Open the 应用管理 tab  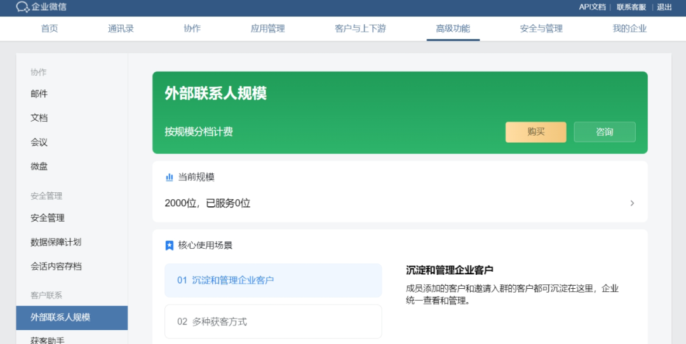tap(268, 29)
